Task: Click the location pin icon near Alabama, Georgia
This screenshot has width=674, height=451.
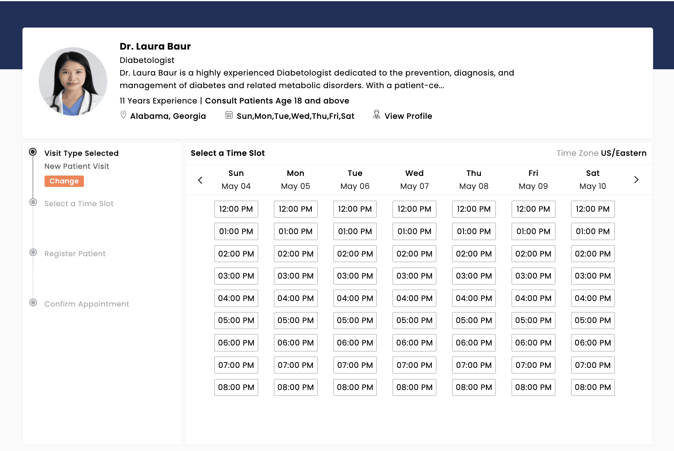Action: (123, 115)
